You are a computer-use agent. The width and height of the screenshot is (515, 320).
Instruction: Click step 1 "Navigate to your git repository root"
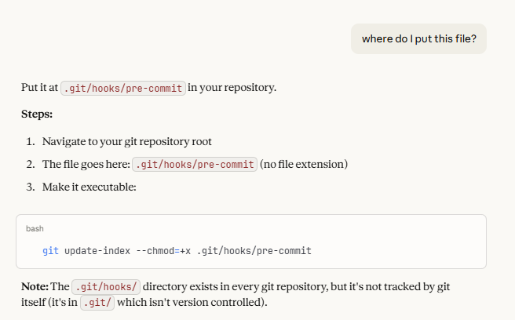[x=126, y=142]
